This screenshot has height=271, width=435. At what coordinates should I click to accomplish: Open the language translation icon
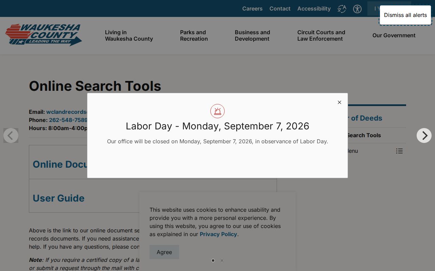[342, 9]
